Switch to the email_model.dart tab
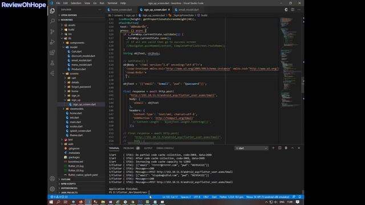This screenshot has width=365, height=205. coord(188,10)
